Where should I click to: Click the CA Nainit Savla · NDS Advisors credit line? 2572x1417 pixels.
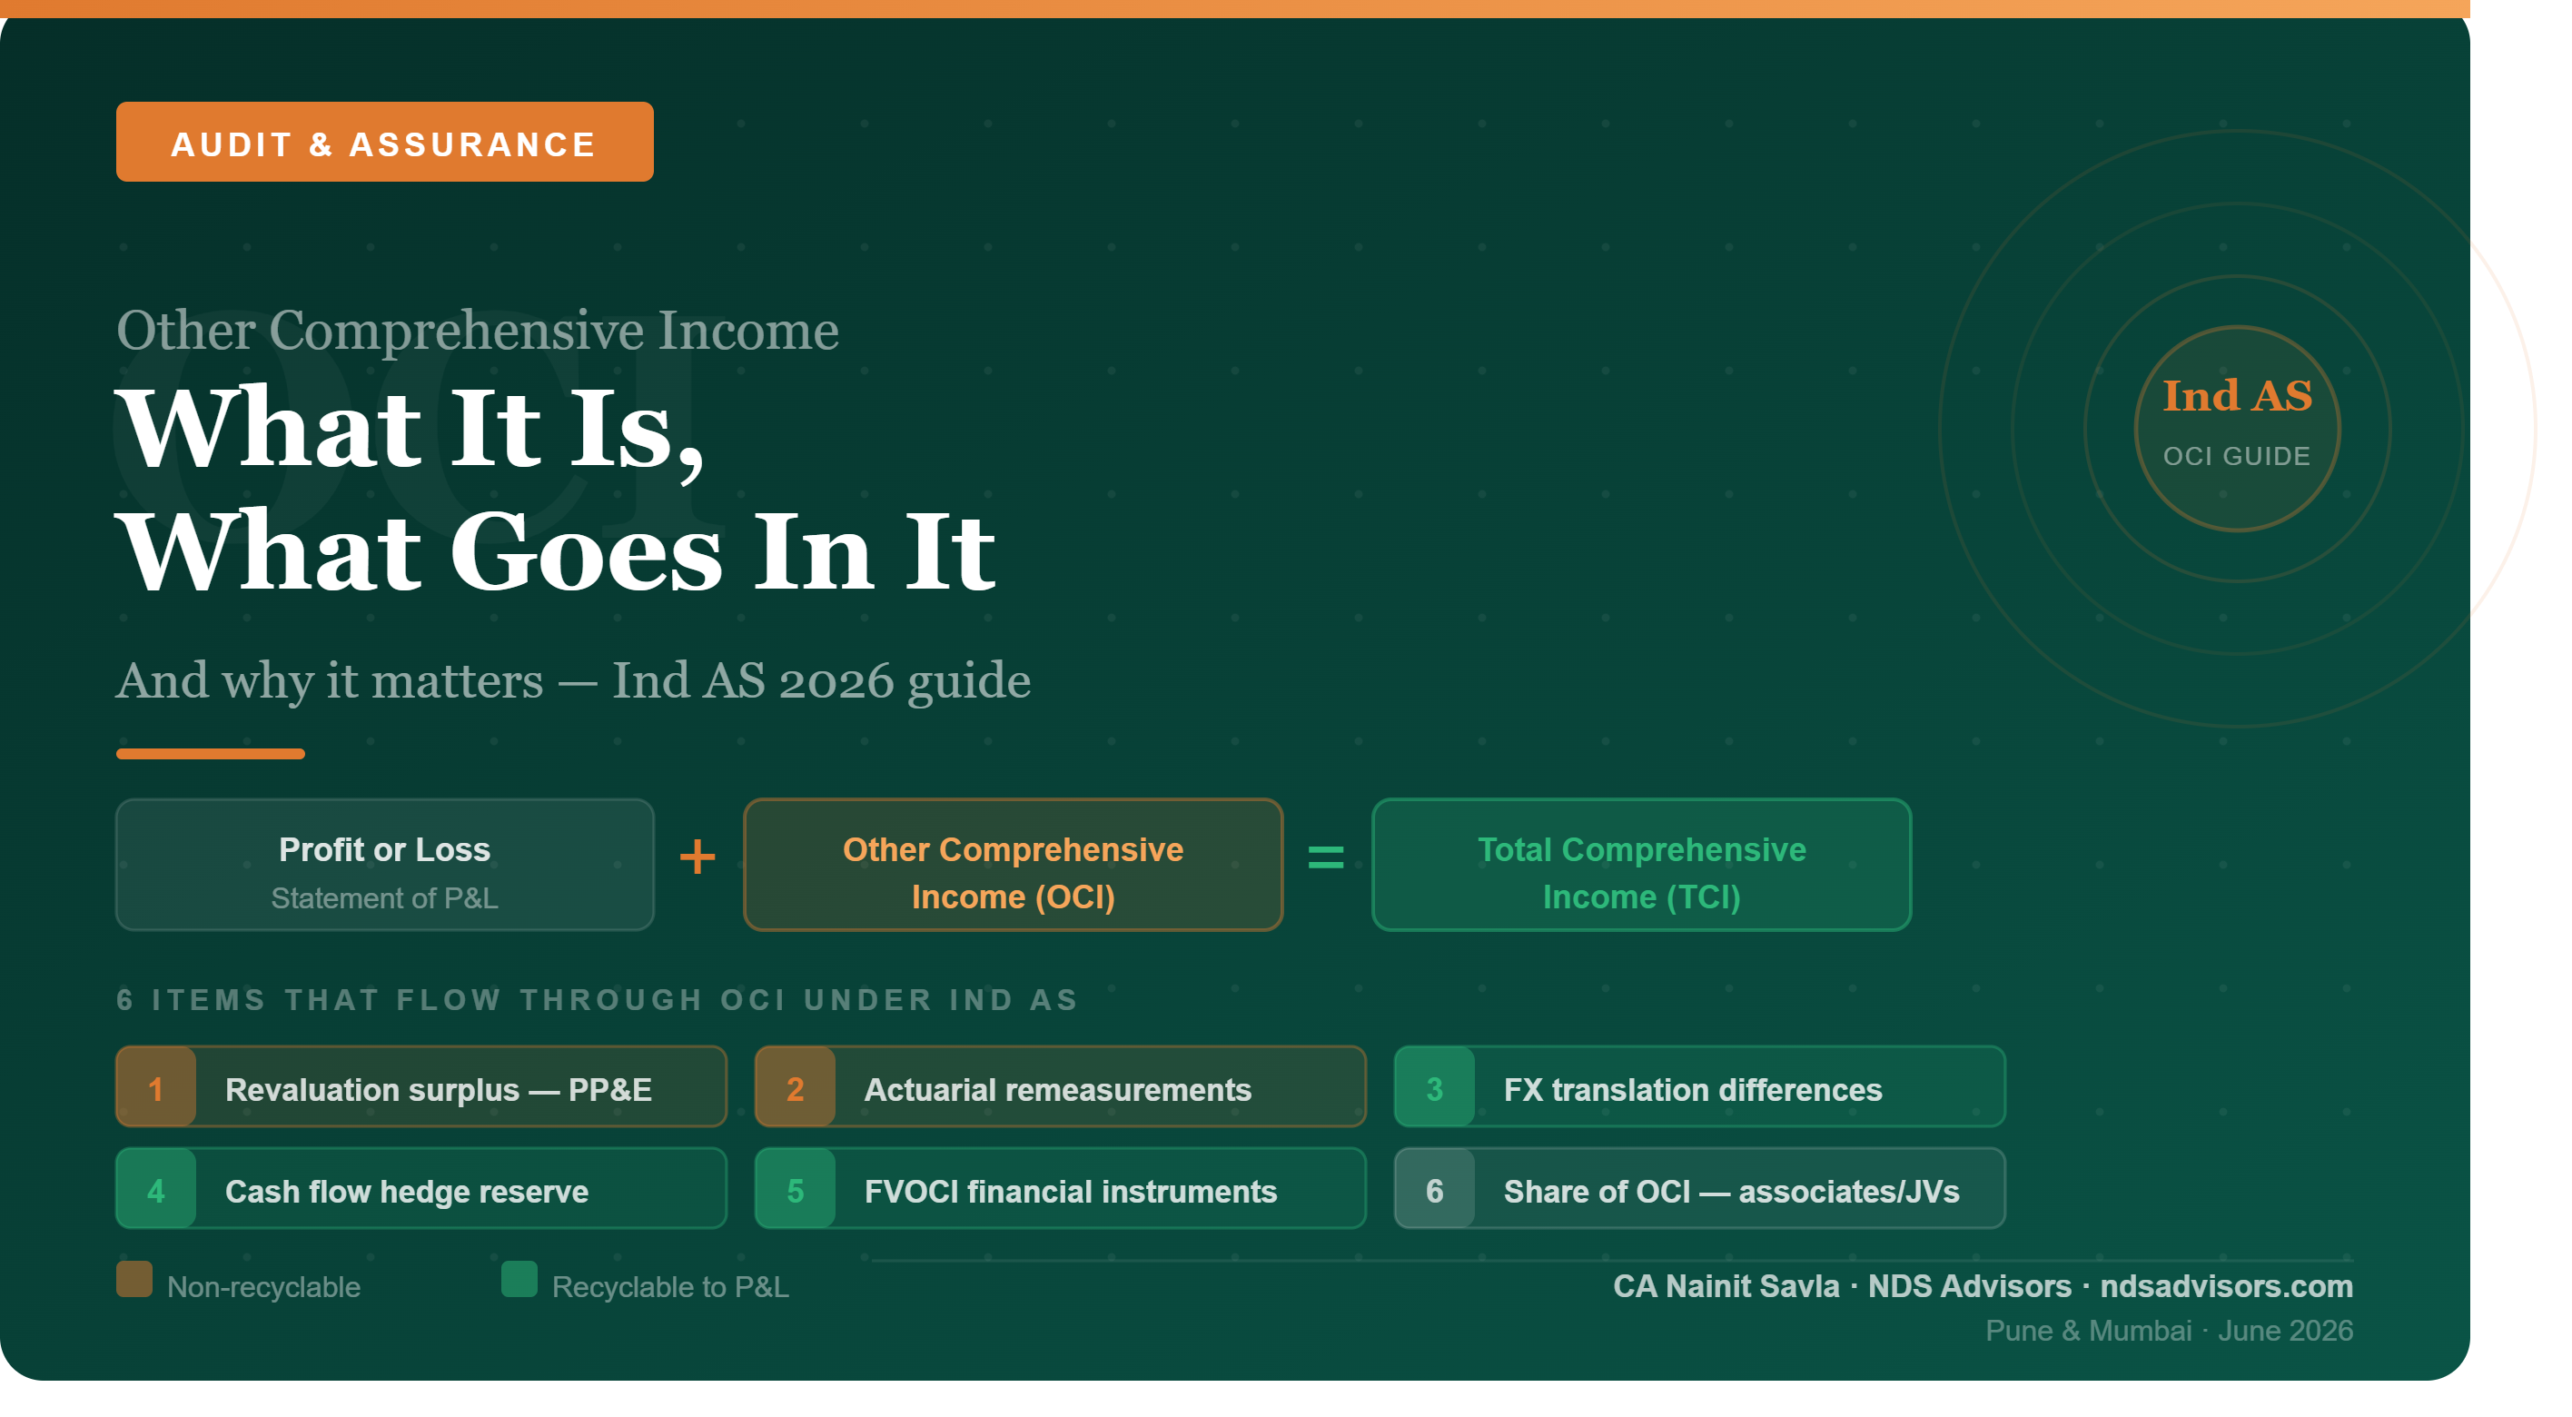coord(1983,1286)
